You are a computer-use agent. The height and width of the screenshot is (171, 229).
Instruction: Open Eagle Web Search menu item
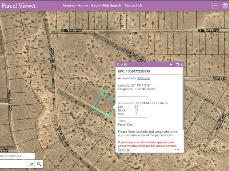coord(106,5)
